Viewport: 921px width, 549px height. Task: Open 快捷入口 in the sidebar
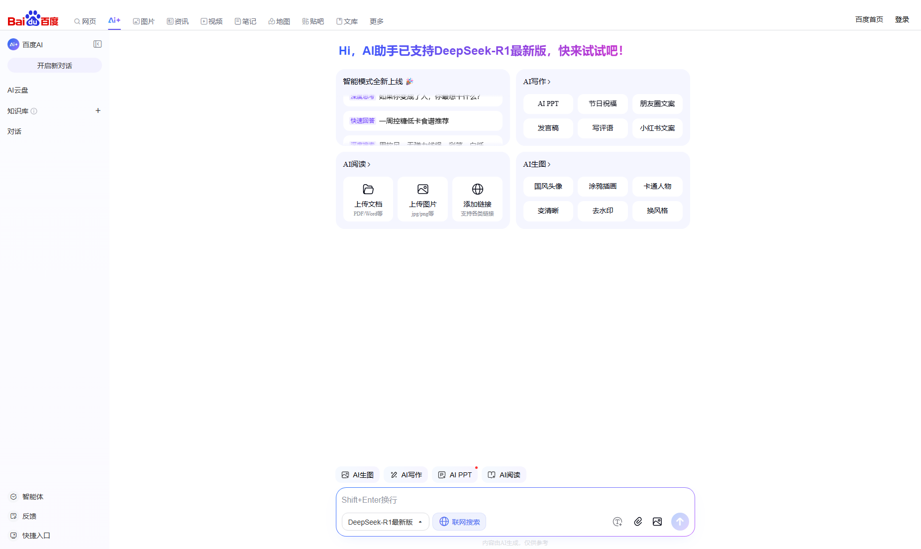(30, 536)
